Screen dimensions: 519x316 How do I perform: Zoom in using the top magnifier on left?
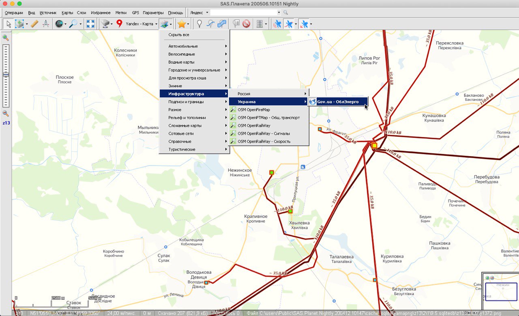pyautogui.click(x=6, y=38)
